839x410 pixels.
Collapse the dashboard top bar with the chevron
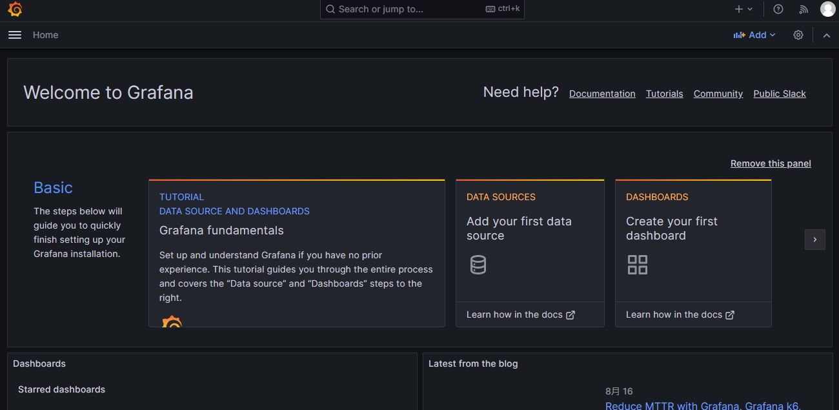coord(827,35)
